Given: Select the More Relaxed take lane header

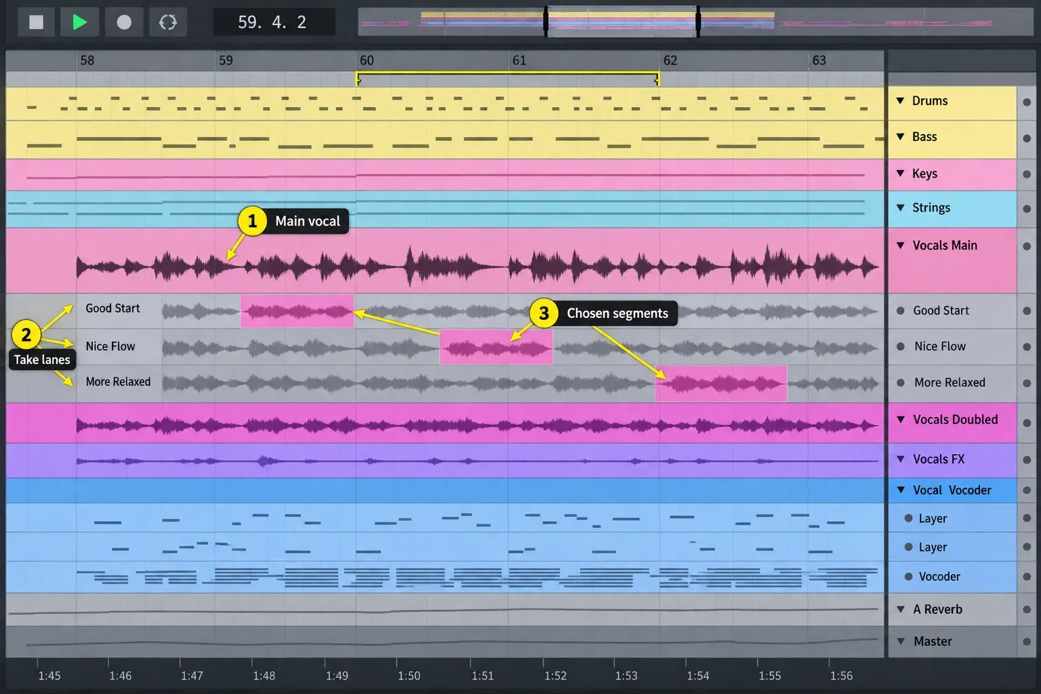Looking at the screenshot, I should pyautogui.click(x=950, y=383).
